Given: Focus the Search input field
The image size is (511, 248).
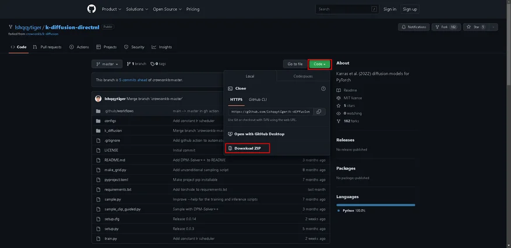Looking at the screenshot, I should click(x=347, y=9).
